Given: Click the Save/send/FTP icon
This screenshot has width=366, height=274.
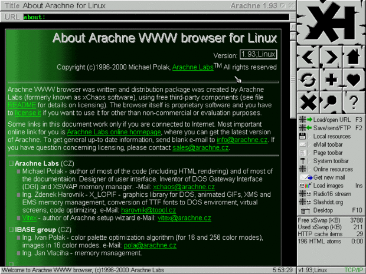Looking at the screenshot, I should (306, 128).
